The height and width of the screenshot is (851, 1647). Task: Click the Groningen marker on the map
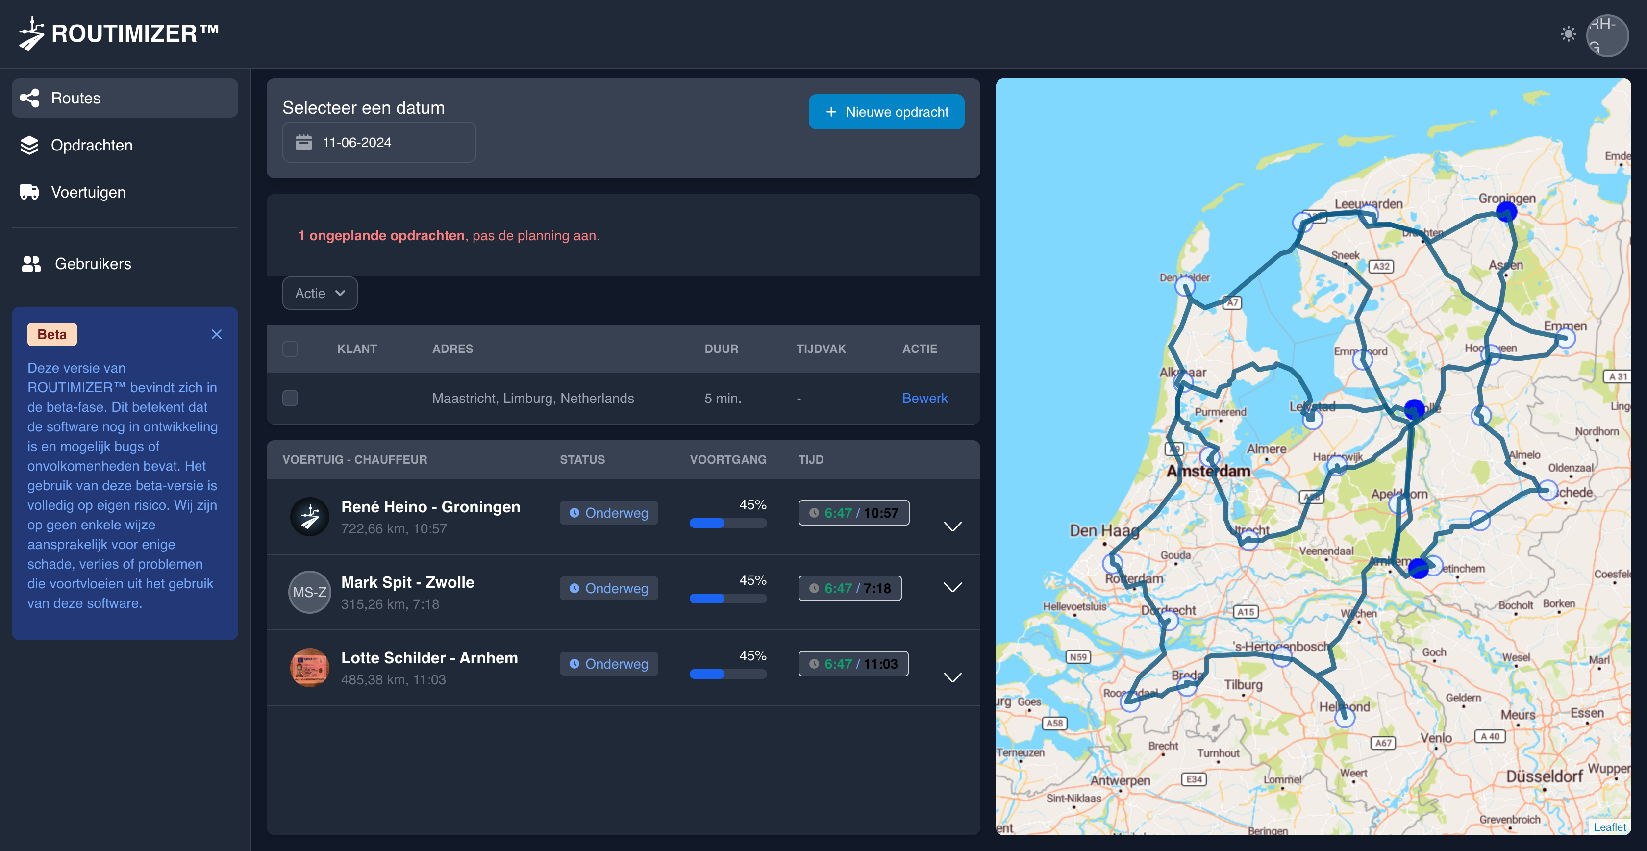click(1506, 212)
